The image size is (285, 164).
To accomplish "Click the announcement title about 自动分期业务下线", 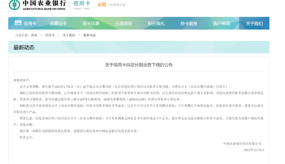I will tap(139, 65).
